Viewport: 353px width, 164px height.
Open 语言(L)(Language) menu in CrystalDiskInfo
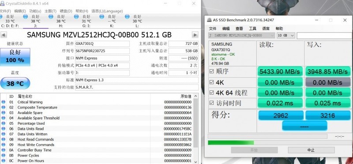coord(107,11)
